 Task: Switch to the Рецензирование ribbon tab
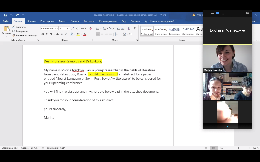[x=108, y=21]
